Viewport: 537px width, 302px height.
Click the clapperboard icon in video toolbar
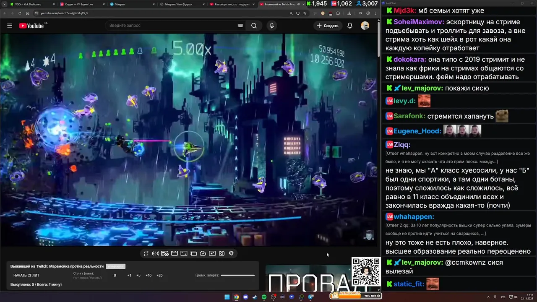pos(175,253)
